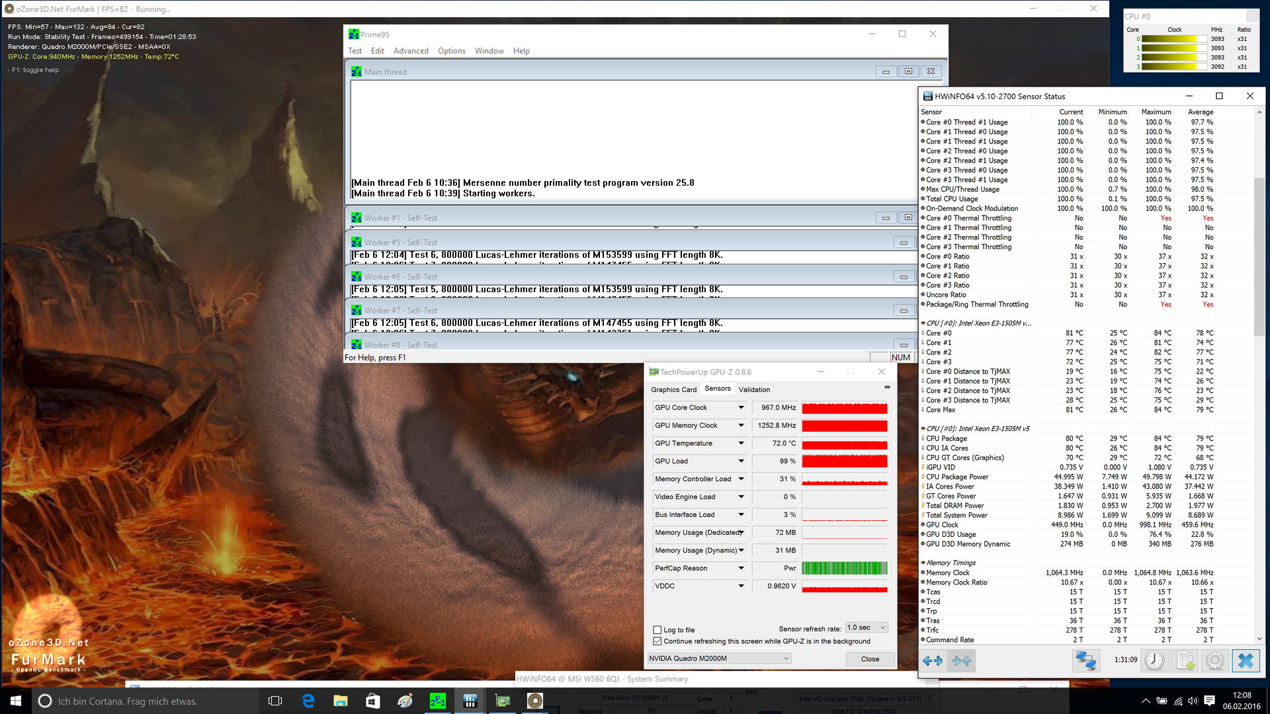The width and height of the screenshot is (1270, 714).
Task: Click the GPU-Z Close button
Action: click(870, 659)
